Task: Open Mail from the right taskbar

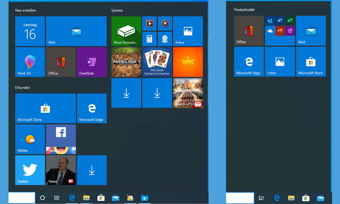Action: coord(320,198)
